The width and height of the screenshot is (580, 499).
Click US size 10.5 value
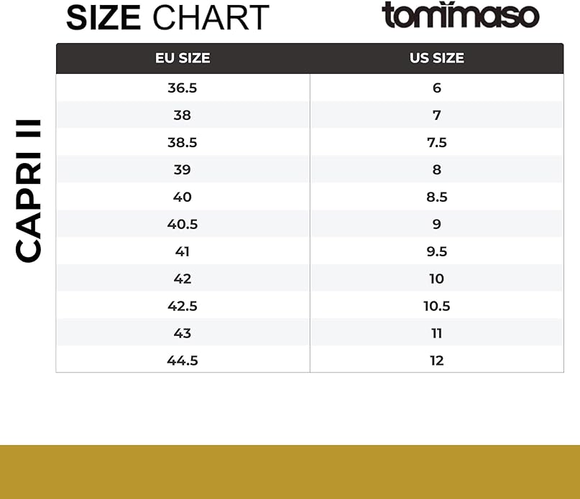tap(437, 306)
